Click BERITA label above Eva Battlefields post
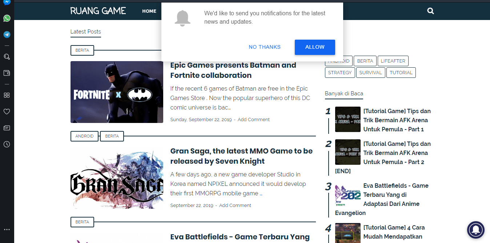Image resolution: width=490 pixels, height=243 pixels. pyautogui.click(x=82, y=222)
